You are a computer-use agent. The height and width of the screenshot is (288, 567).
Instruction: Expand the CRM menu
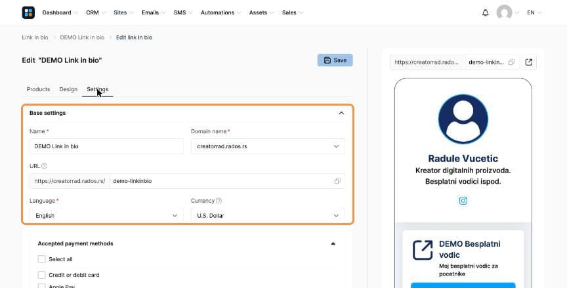pos(96,12)
